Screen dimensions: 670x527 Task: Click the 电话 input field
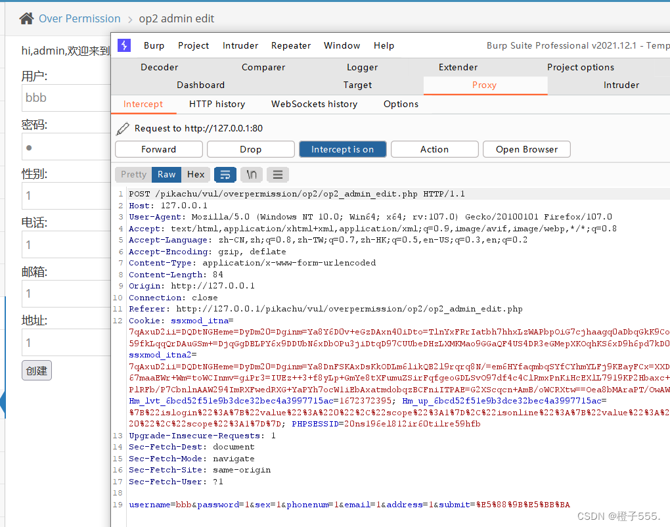(66, 245)
